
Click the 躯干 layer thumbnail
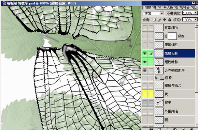click(x=159, y=102)
